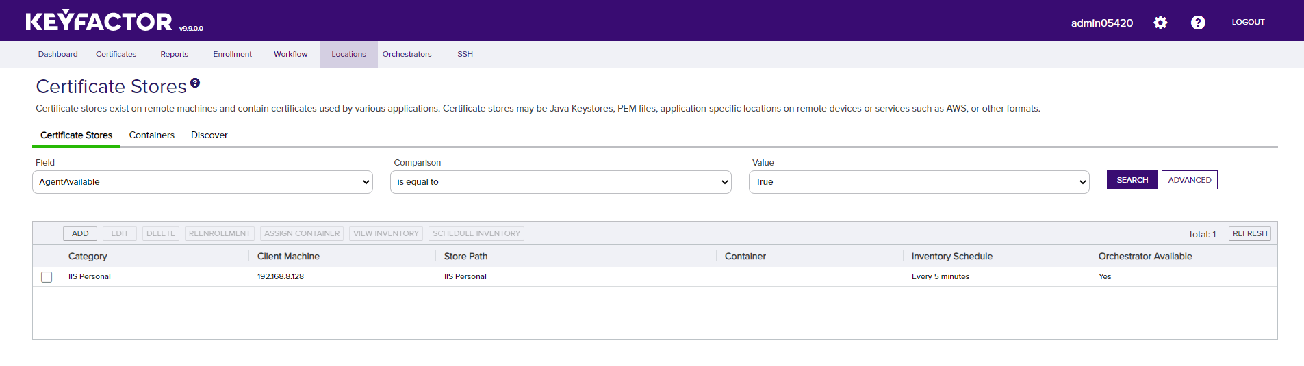1304x366 pixels.
Task: Click the Advanced search button
Action: point(1189,180)
